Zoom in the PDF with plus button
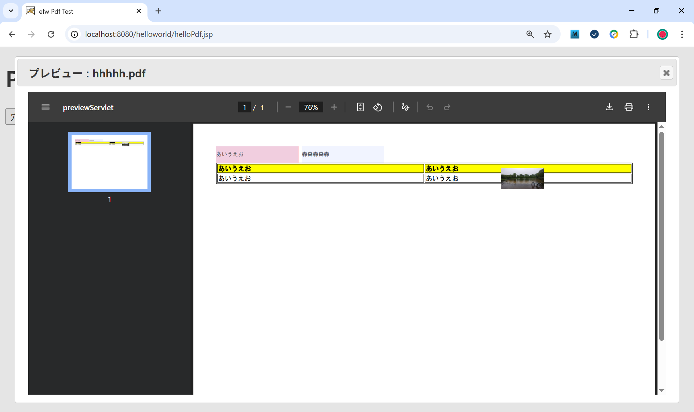694x412 pixels. pos(334,107)
